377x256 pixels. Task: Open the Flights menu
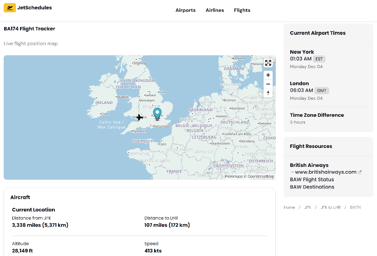click(242, 10)
